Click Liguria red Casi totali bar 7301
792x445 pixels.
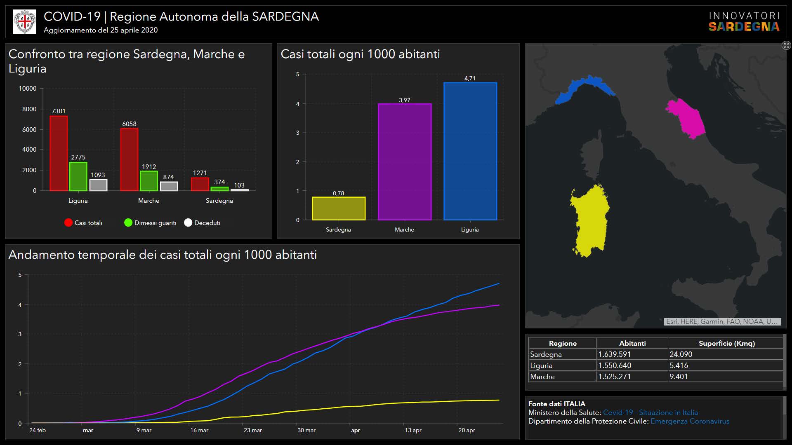tap(59, 153)
